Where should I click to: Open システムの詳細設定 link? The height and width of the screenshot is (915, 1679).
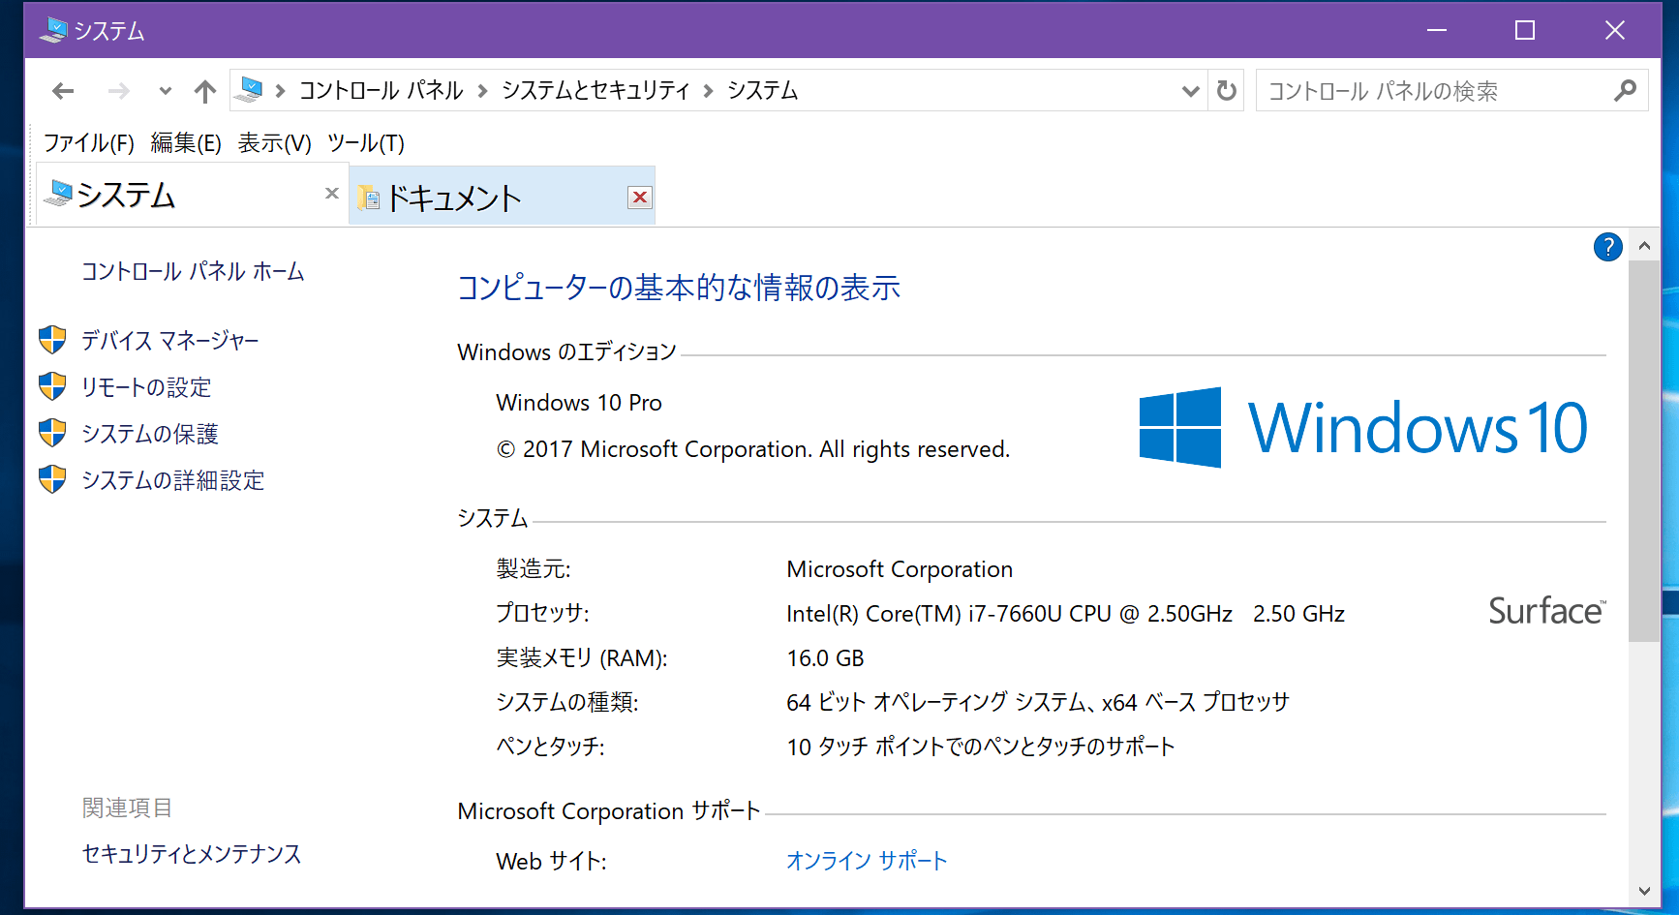click(173, 480)
